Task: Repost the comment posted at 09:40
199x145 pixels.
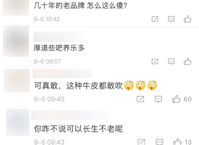Action: click(x=140, y=99)
